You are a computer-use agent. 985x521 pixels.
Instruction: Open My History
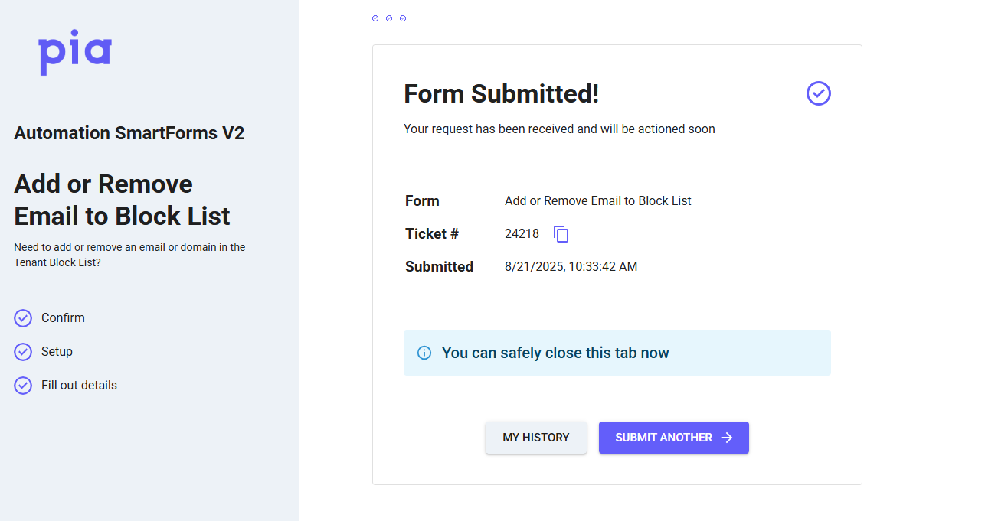pyautogui.click(x=536, y=438)
